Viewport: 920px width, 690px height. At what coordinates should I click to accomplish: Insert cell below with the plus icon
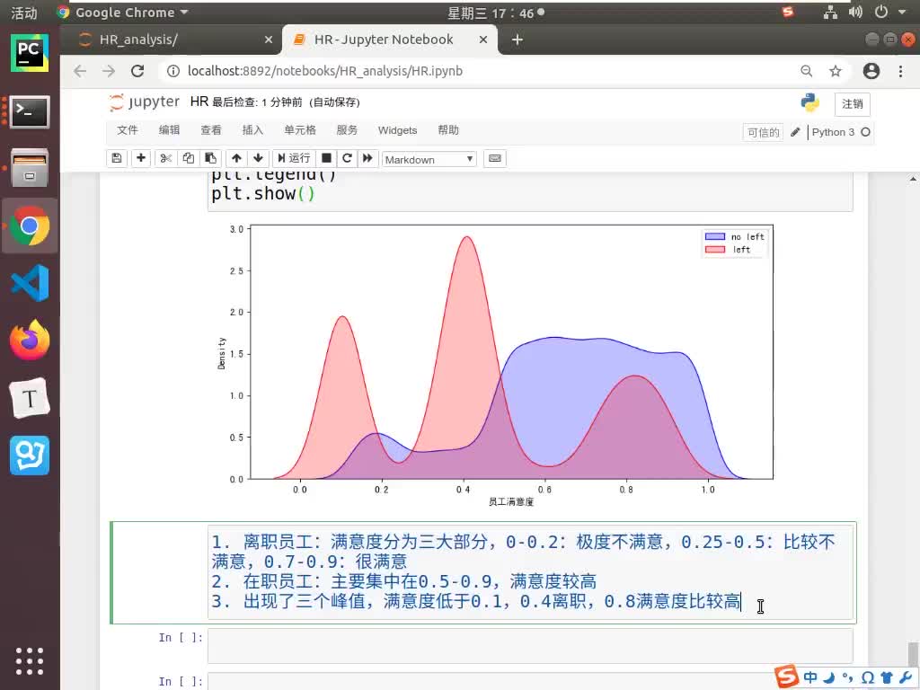point(141,158)
